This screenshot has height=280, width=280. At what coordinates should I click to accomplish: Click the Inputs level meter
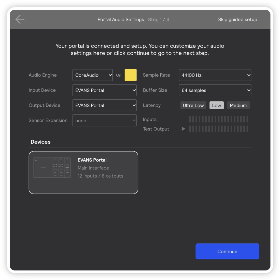click(x=219, y=119)
